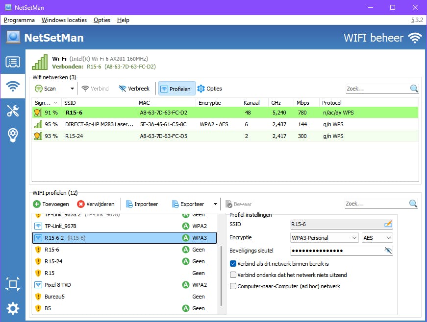Click the profiles search magnifier icon

tap(413, 204)
